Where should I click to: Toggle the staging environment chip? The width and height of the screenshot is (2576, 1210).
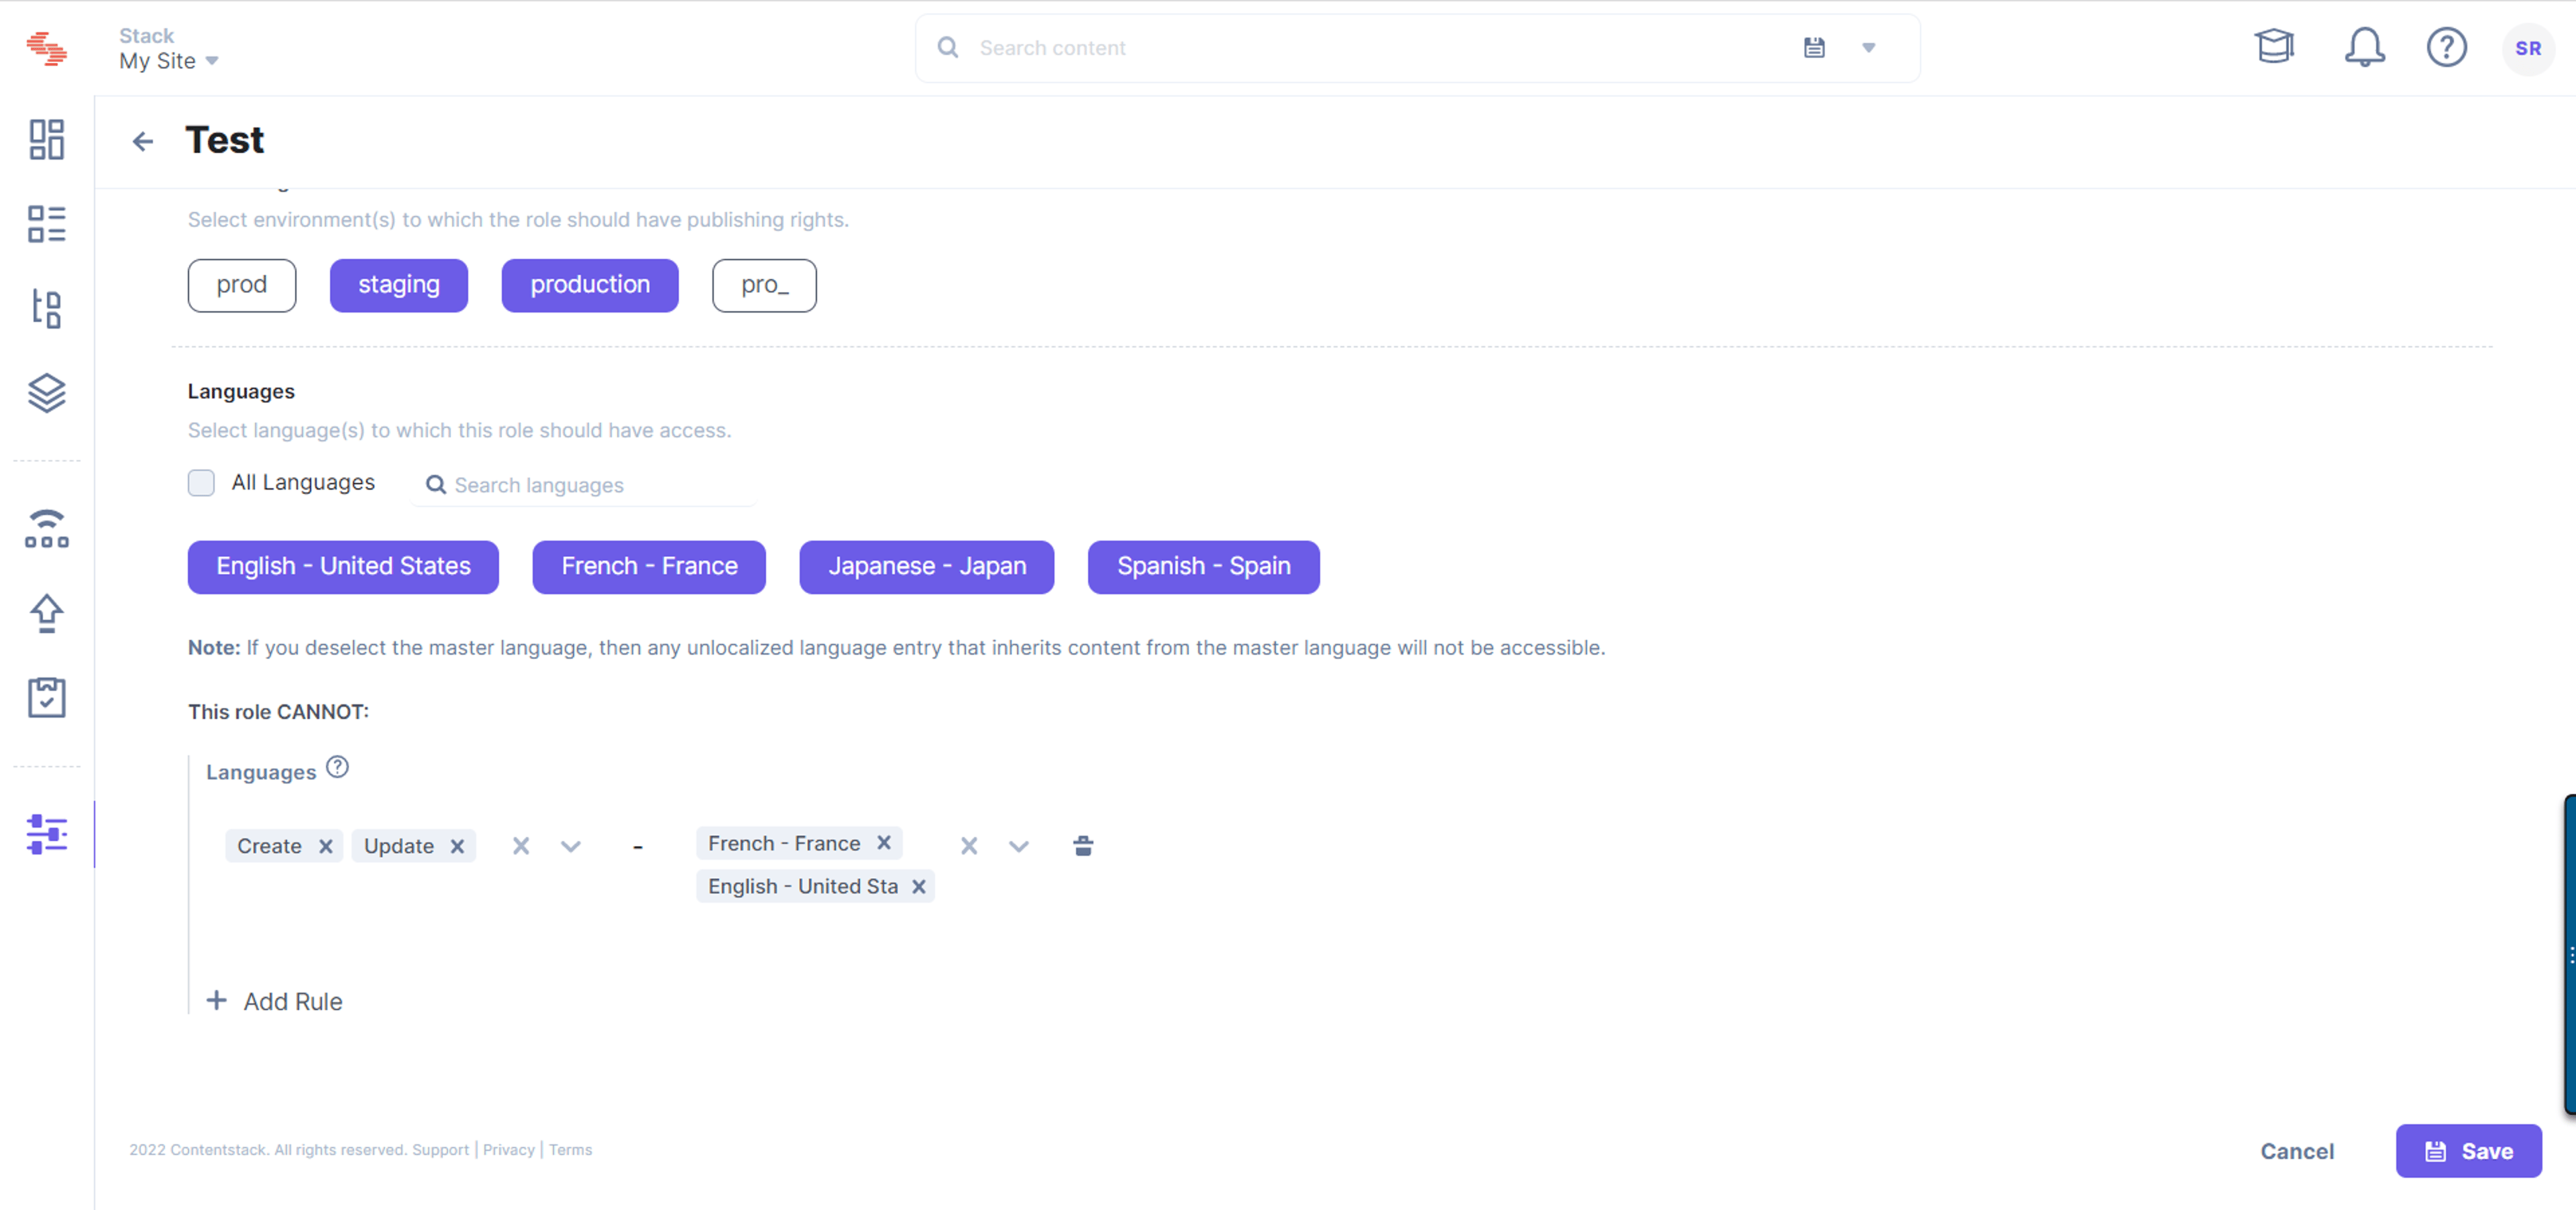399,285
